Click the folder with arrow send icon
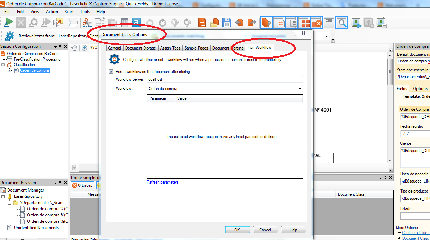 coord(58,23)
